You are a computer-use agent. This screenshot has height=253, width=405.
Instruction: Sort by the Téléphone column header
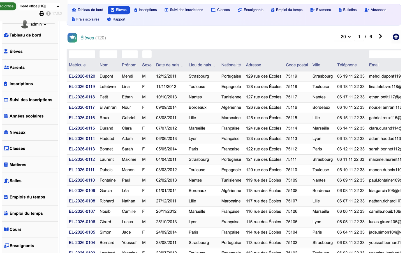point(347,65)
